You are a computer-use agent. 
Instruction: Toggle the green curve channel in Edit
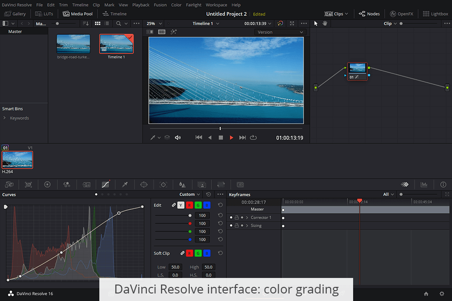pyautogui.click(x=198, y=205)
